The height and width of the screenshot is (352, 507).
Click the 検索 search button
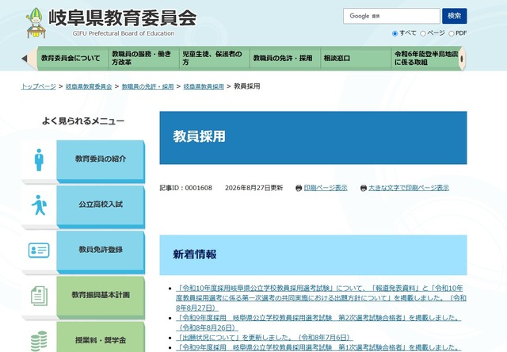click(x=454, y=16)
